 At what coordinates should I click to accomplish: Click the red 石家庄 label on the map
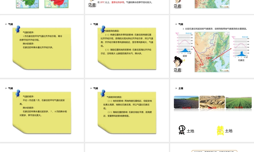(x=209, y=58)
